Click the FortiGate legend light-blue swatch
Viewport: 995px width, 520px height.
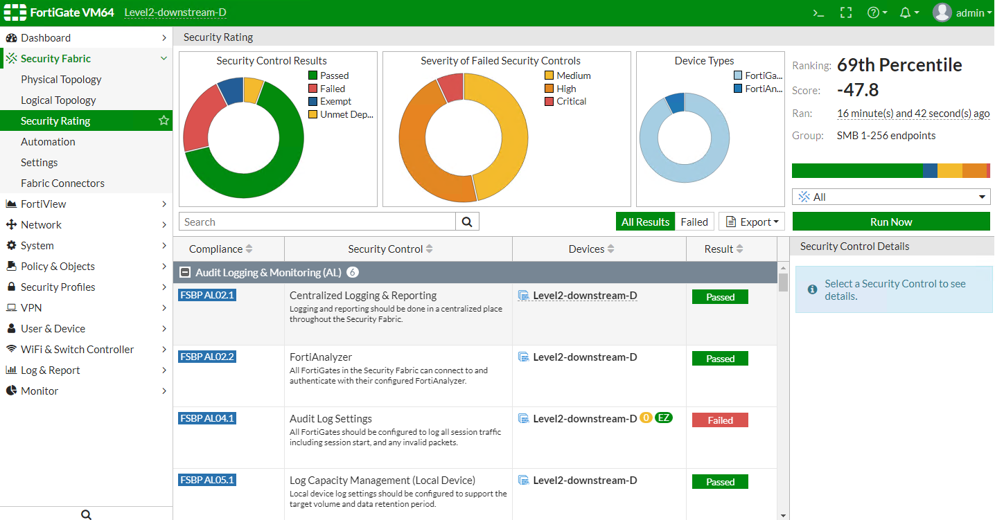pos(738,75)
